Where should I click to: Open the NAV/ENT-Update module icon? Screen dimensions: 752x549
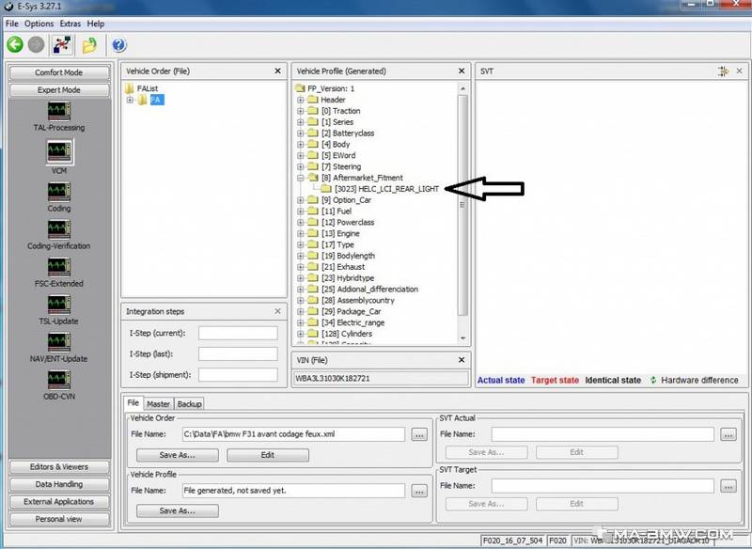pyautogui.click(x=59, y=342)
